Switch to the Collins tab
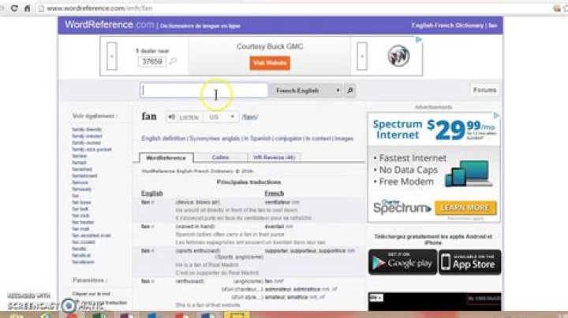The width and height of the screenshot is (568, 318). pyautogui.click(x=220, y=157)
